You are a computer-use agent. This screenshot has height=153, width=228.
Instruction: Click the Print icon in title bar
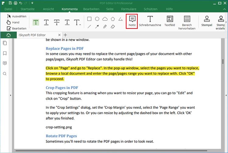pos(16,3)
